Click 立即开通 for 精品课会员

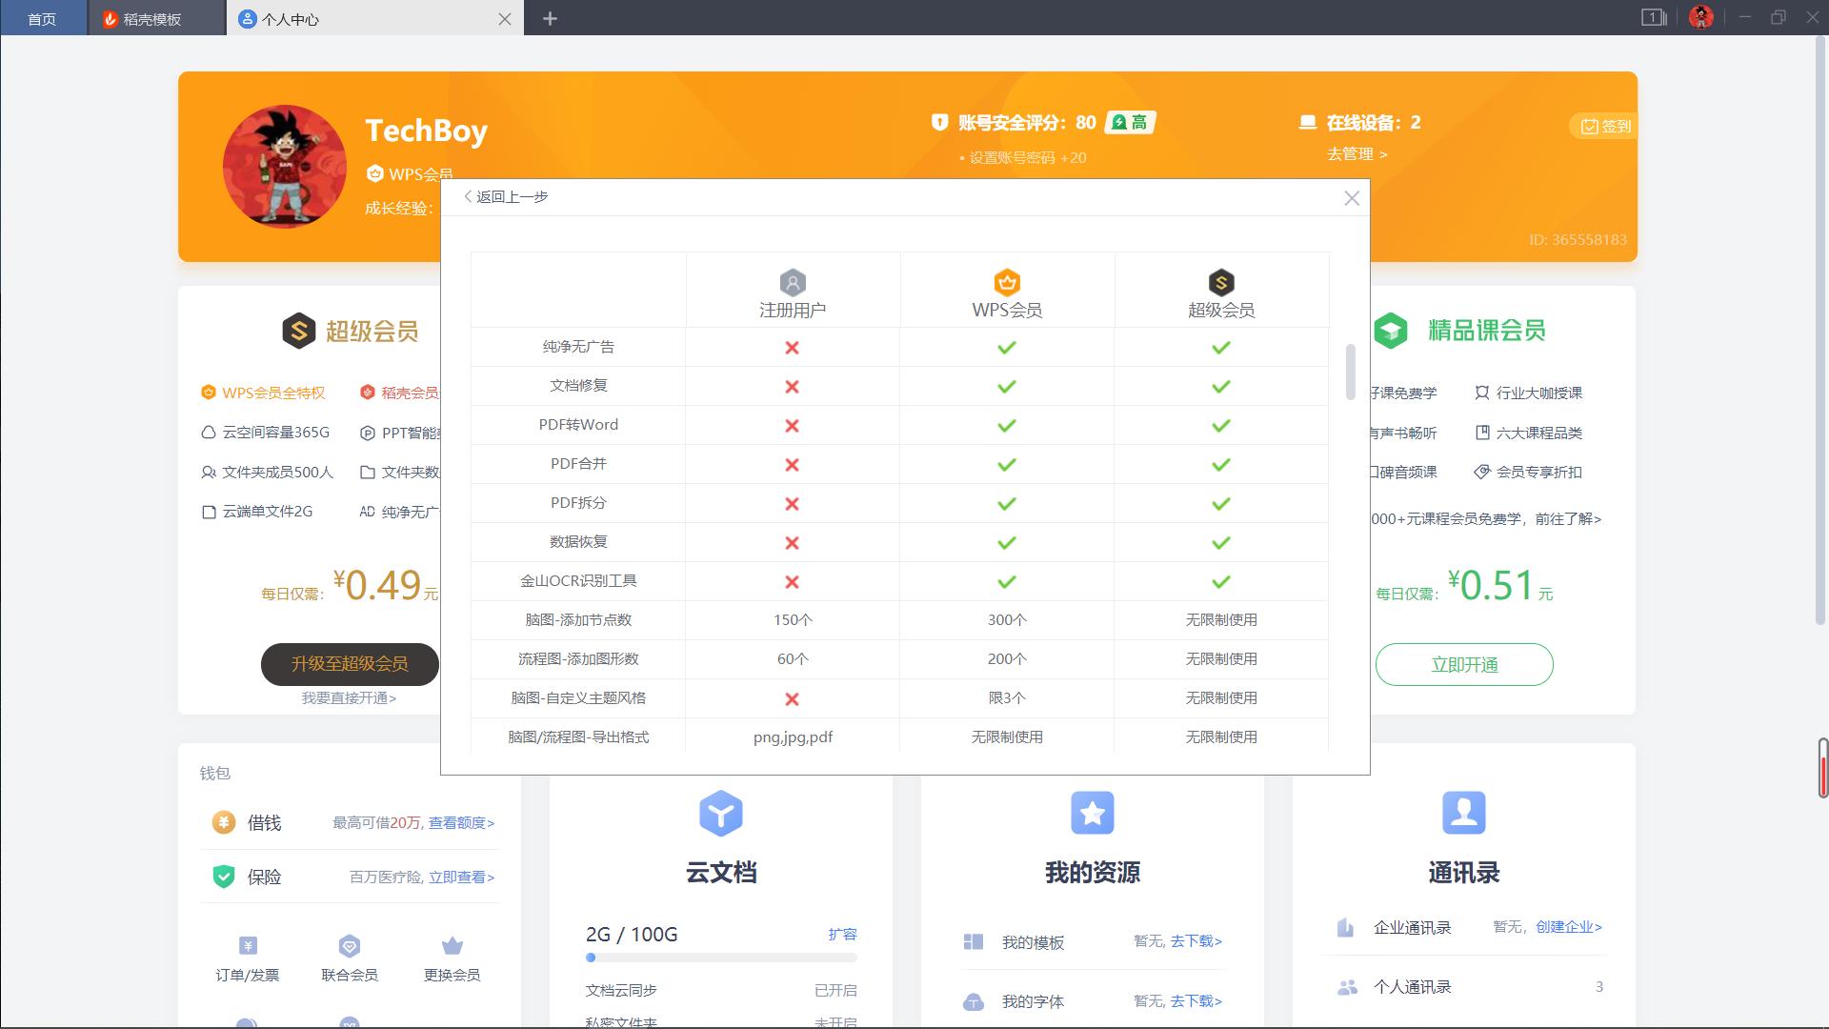point(1463,664)
